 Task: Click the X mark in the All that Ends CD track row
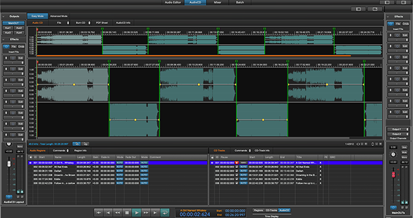click(320, 167)
